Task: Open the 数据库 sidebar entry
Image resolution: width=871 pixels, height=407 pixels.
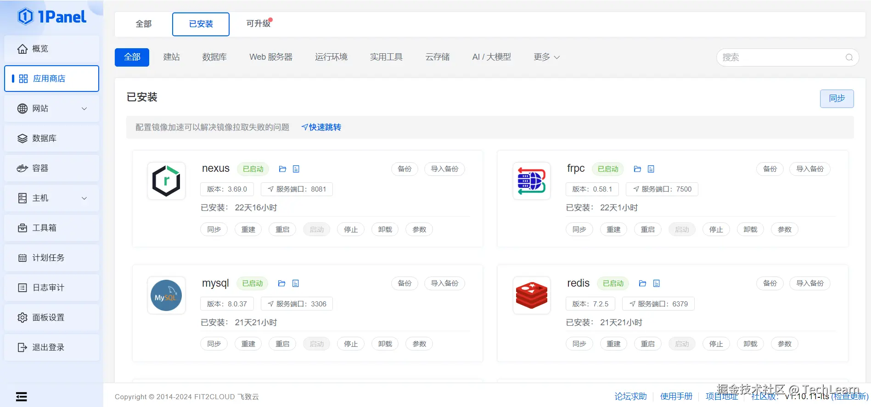Action: [51, 138]
